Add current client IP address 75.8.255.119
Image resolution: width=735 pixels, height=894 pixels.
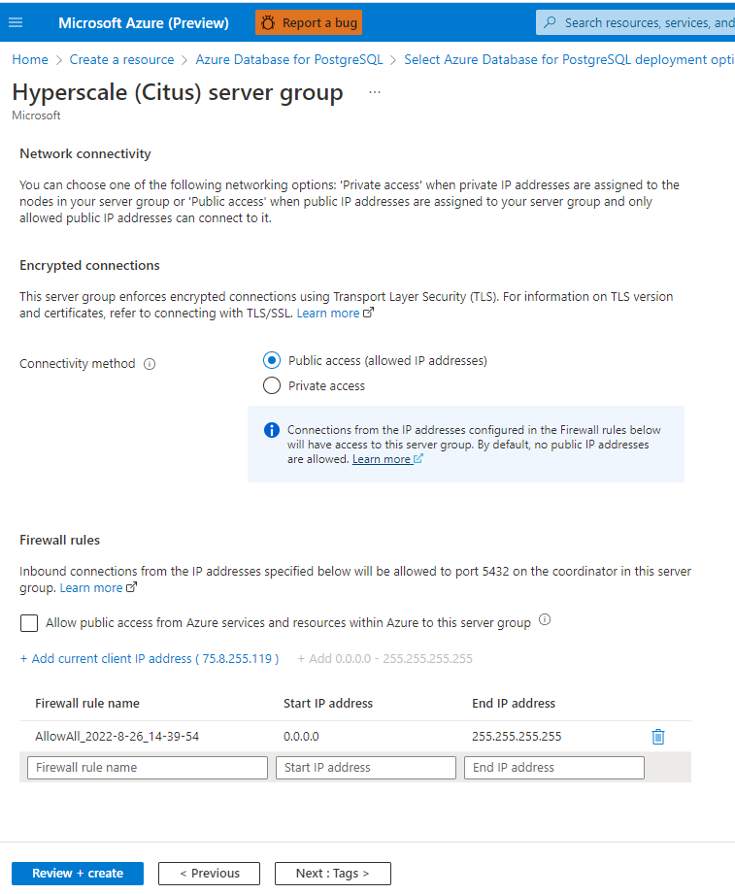150,658
